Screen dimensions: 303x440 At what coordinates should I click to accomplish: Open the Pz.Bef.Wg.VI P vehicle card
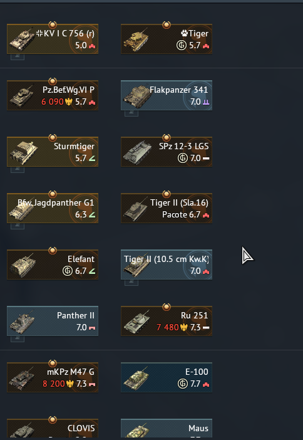53,95
